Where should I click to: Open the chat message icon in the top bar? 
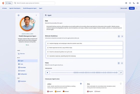point(130,3)
